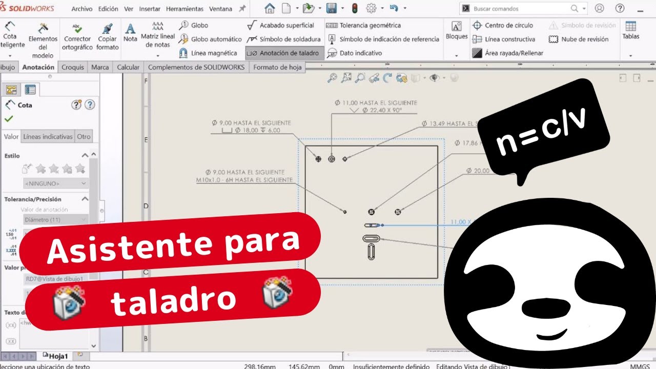Click the Home icon in title bar
This screenshot has width=656, height=369.
click(270, 8)
